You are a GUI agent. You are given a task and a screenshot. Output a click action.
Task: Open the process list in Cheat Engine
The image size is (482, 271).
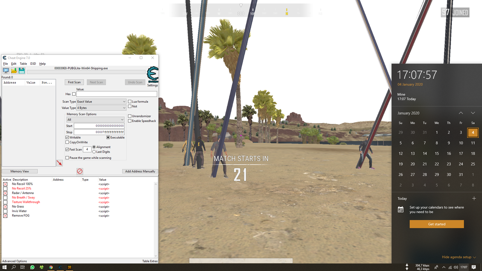[6, 71]
